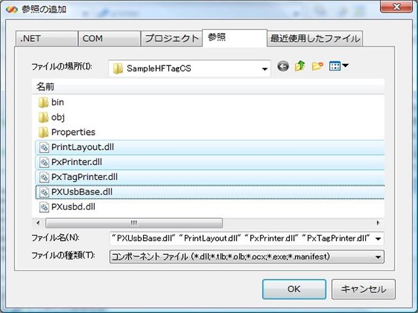Click the PrintLayout.dll file icon
Screen dimensions: 418x313
coord(44,147)
